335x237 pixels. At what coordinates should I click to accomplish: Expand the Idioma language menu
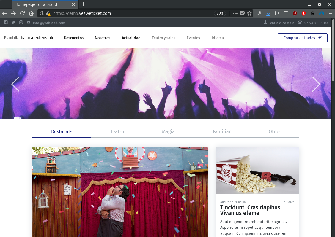[x=218, y=38]
